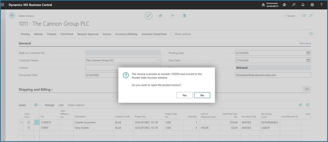Open Line menu in Lines section
The width and height of the screenshot is (328, 142).
[61, 105]
